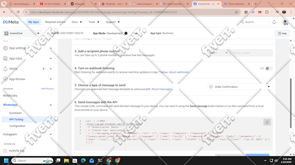The width and height of the screenshot is (295, 165).
Task: Collapse the WhatsApp section chevron
Action: [51, 105]
